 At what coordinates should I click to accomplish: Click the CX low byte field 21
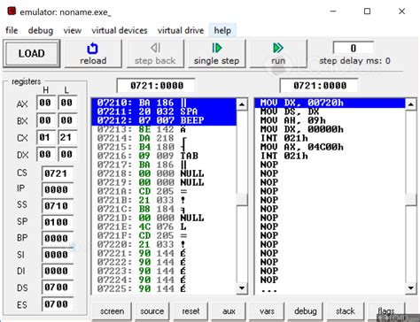click(x=67, y=137)
